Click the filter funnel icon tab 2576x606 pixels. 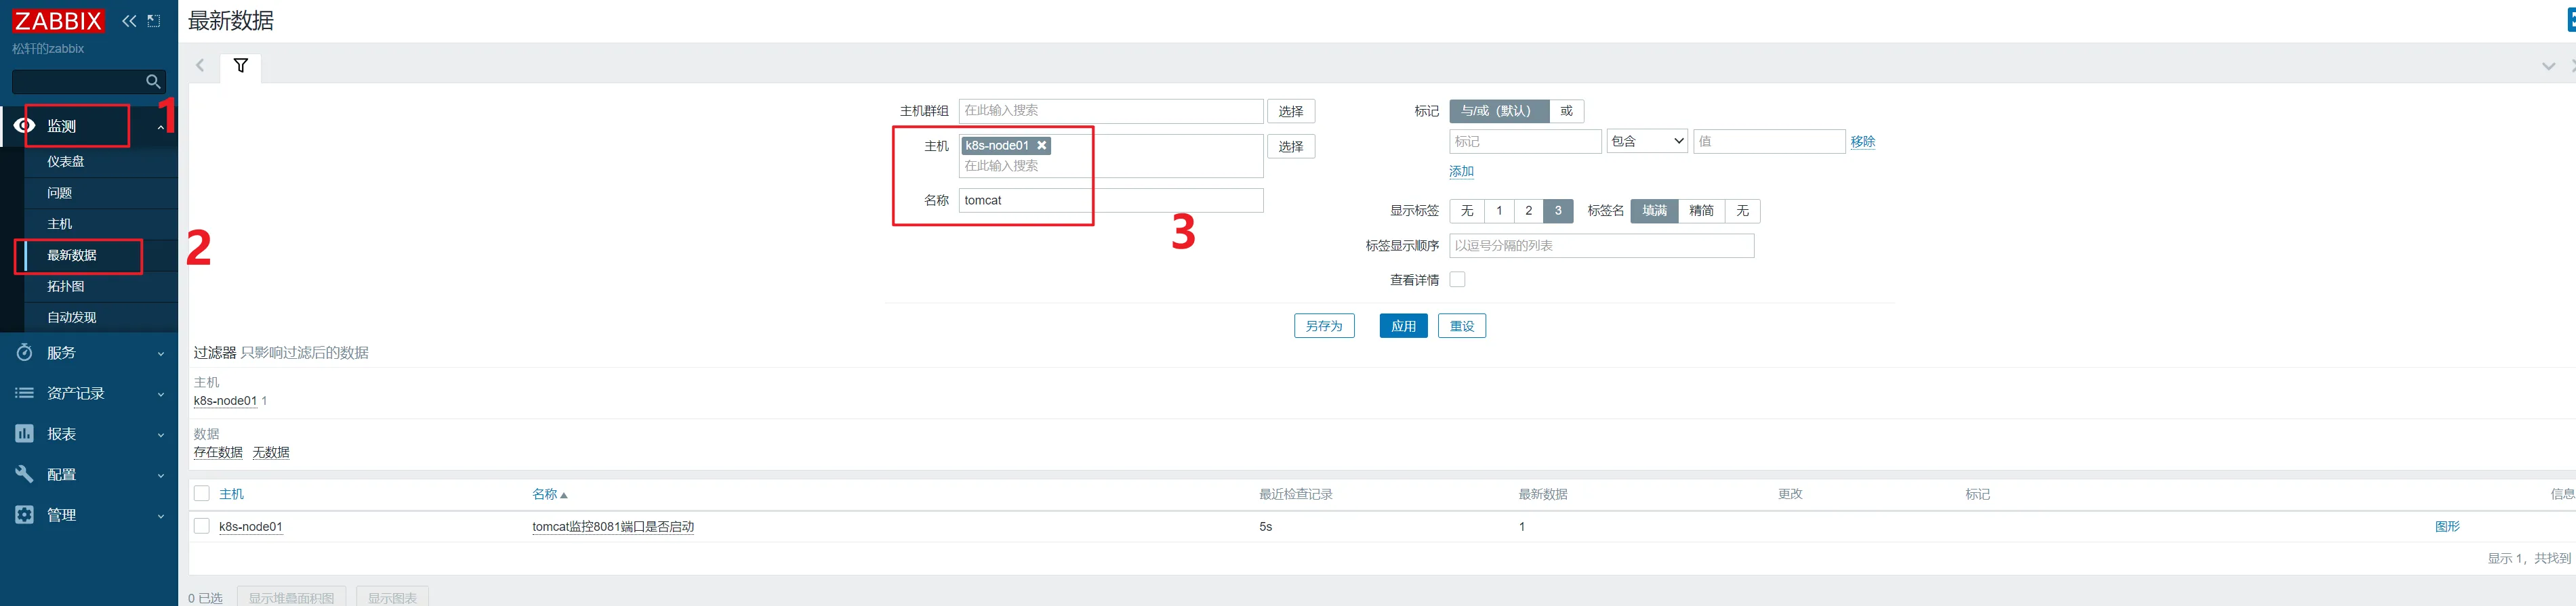241,66
